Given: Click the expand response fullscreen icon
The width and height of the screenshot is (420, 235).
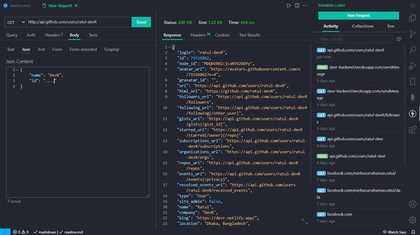Looking at the screenshot, I should tap(305, 221).
